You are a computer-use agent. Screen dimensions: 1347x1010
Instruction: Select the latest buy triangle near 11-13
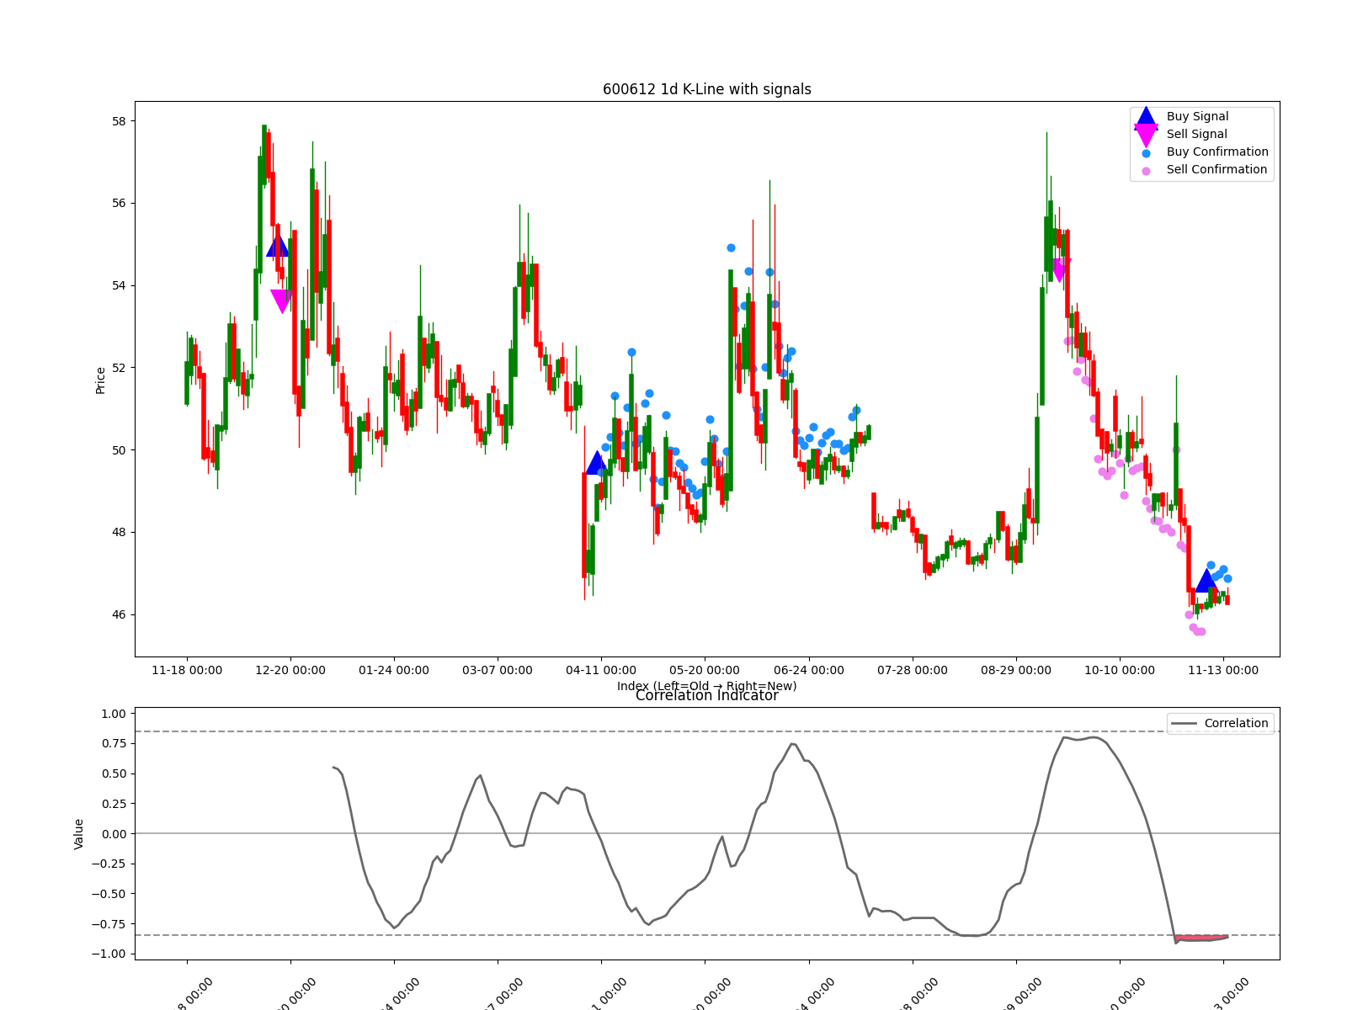point(1206,580)
